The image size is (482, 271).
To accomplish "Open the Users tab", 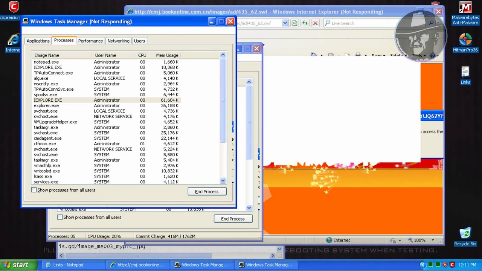I will pyautogui.click(x=139, y=41).
